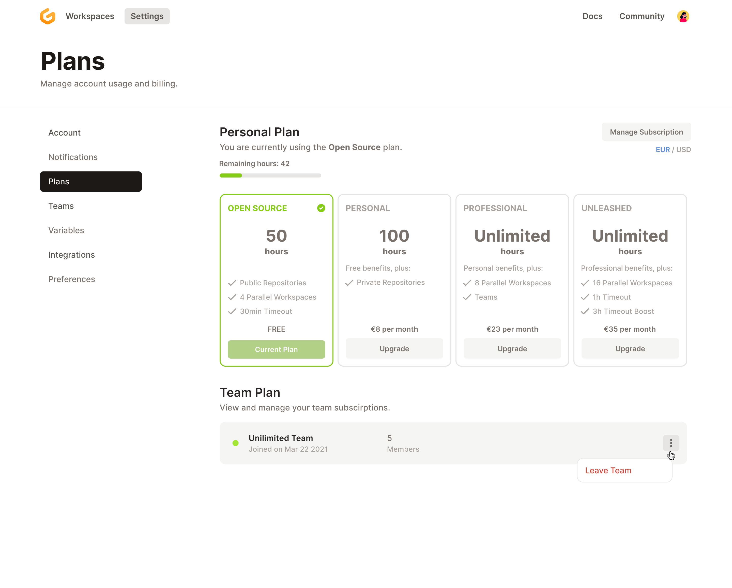732x588 pixels.
Task: Open the Settings tab
Action: 147,16
